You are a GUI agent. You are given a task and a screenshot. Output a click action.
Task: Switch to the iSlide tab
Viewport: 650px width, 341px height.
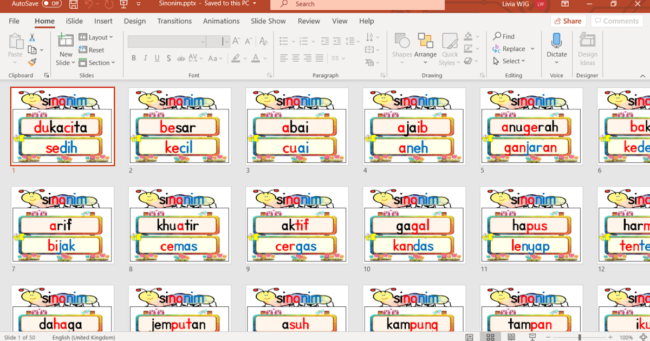click(x=74, y=21)
